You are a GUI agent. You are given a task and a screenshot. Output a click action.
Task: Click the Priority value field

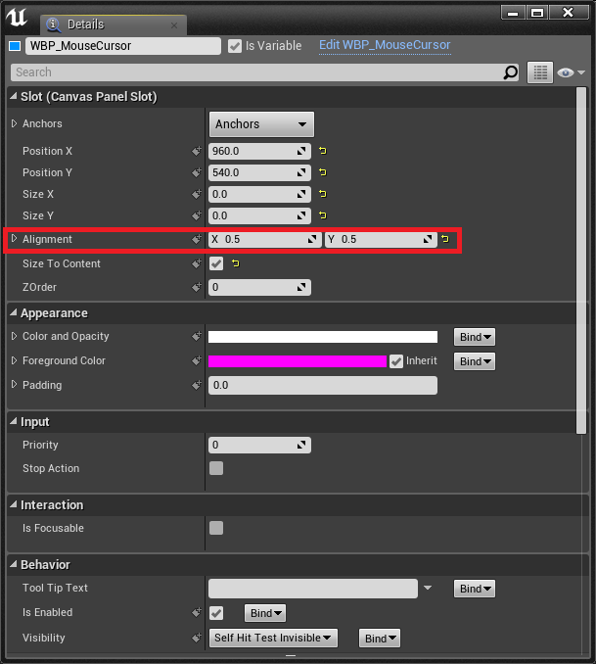(x=259, y=445)
